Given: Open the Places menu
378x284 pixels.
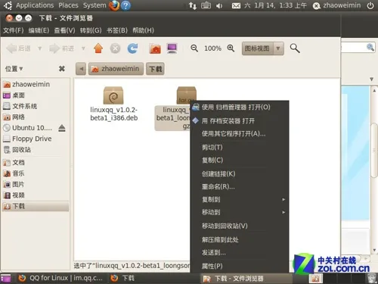Looking at the screenshot, I should (x=68, y=5).
